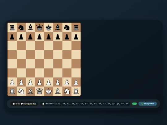Click the recycle icon on Nova partida
This screenshot has height=125, width=167.
coord(142,104)
